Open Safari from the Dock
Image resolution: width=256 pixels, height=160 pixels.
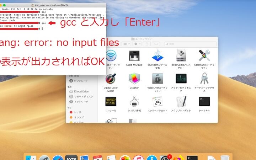tap(58, 158)
